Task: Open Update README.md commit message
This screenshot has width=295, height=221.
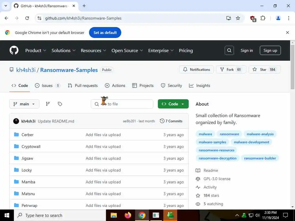Action: tap(56, 121)
